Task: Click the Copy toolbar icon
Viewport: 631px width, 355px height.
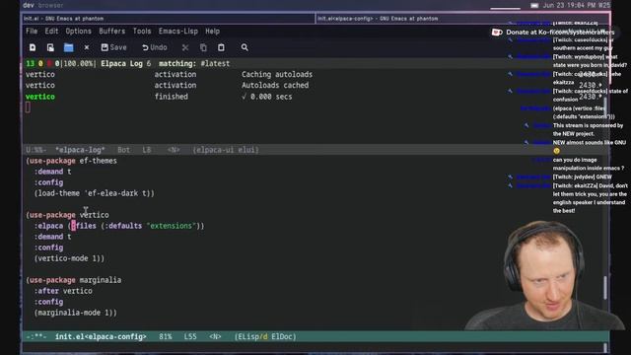Action: click(203, 47)
